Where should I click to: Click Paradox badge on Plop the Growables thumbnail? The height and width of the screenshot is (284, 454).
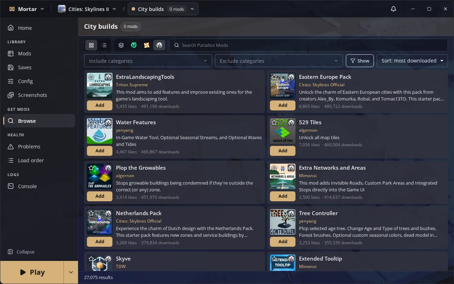tap(108, 168)
